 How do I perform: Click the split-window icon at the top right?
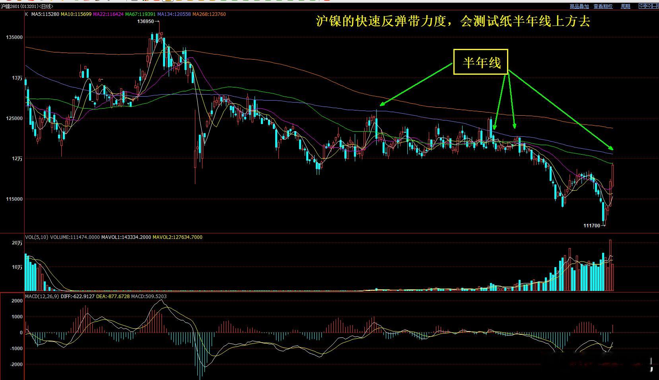(x=655, y=6)
